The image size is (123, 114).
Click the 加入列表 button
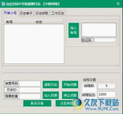(x=51, y=95)
